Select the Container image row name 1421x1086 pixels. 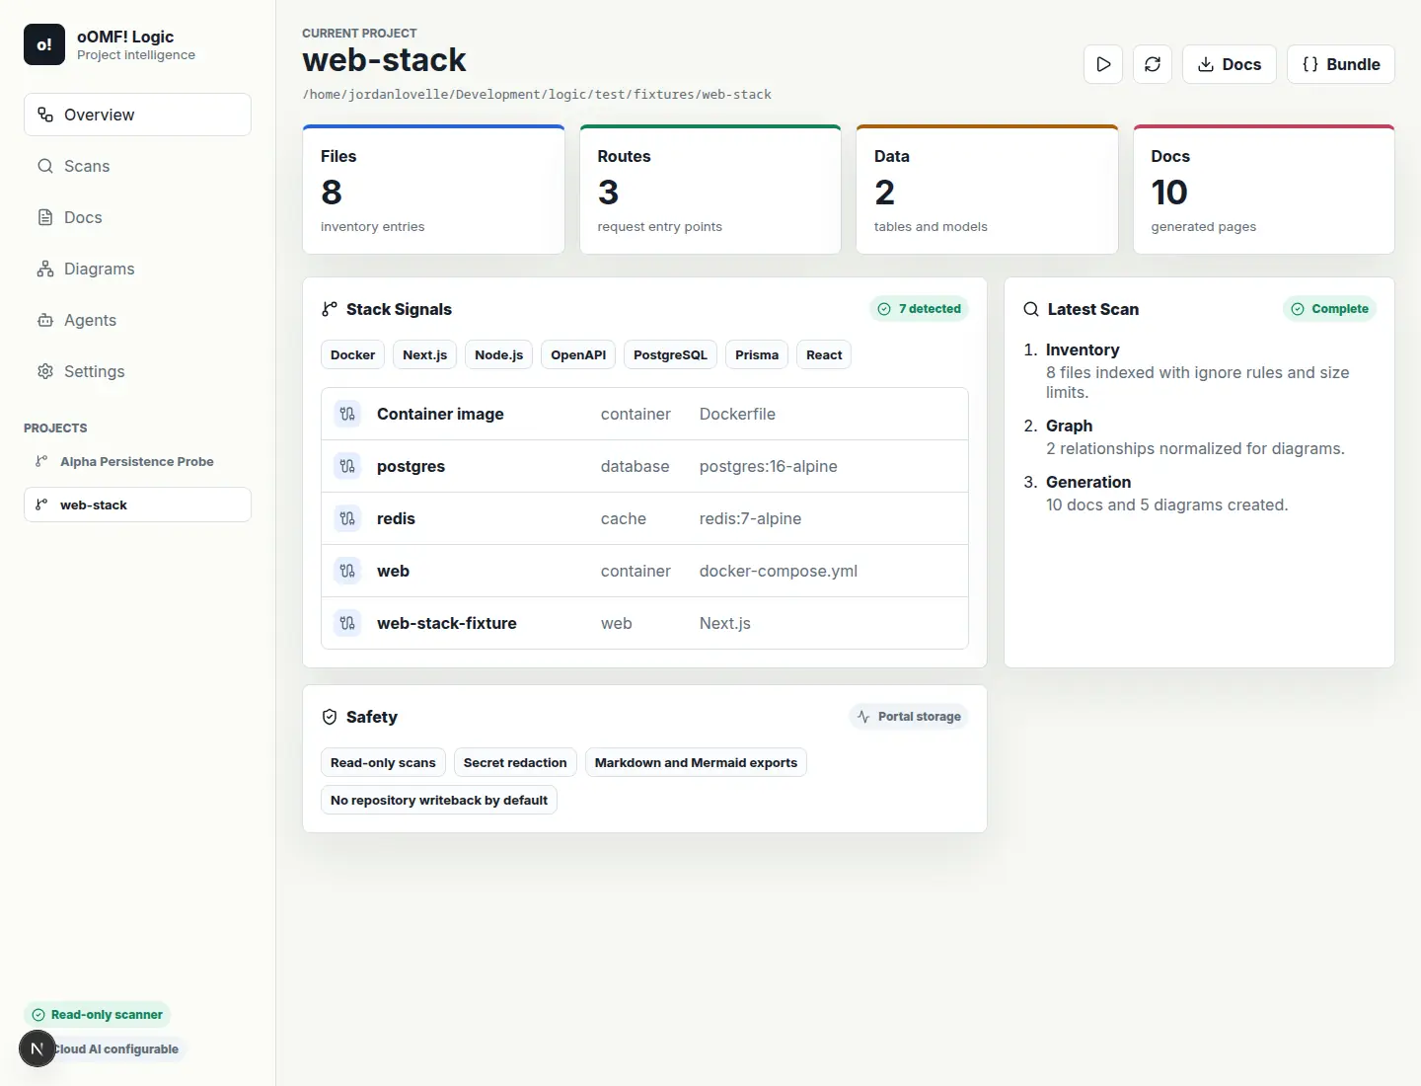(440, 414)
